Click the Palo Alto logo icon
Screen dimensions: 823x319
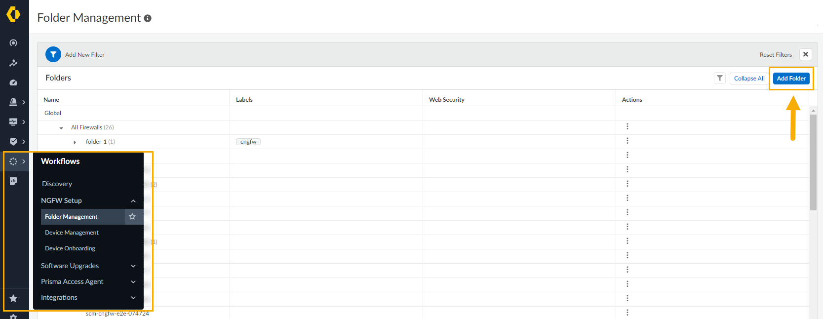(13, 14)
